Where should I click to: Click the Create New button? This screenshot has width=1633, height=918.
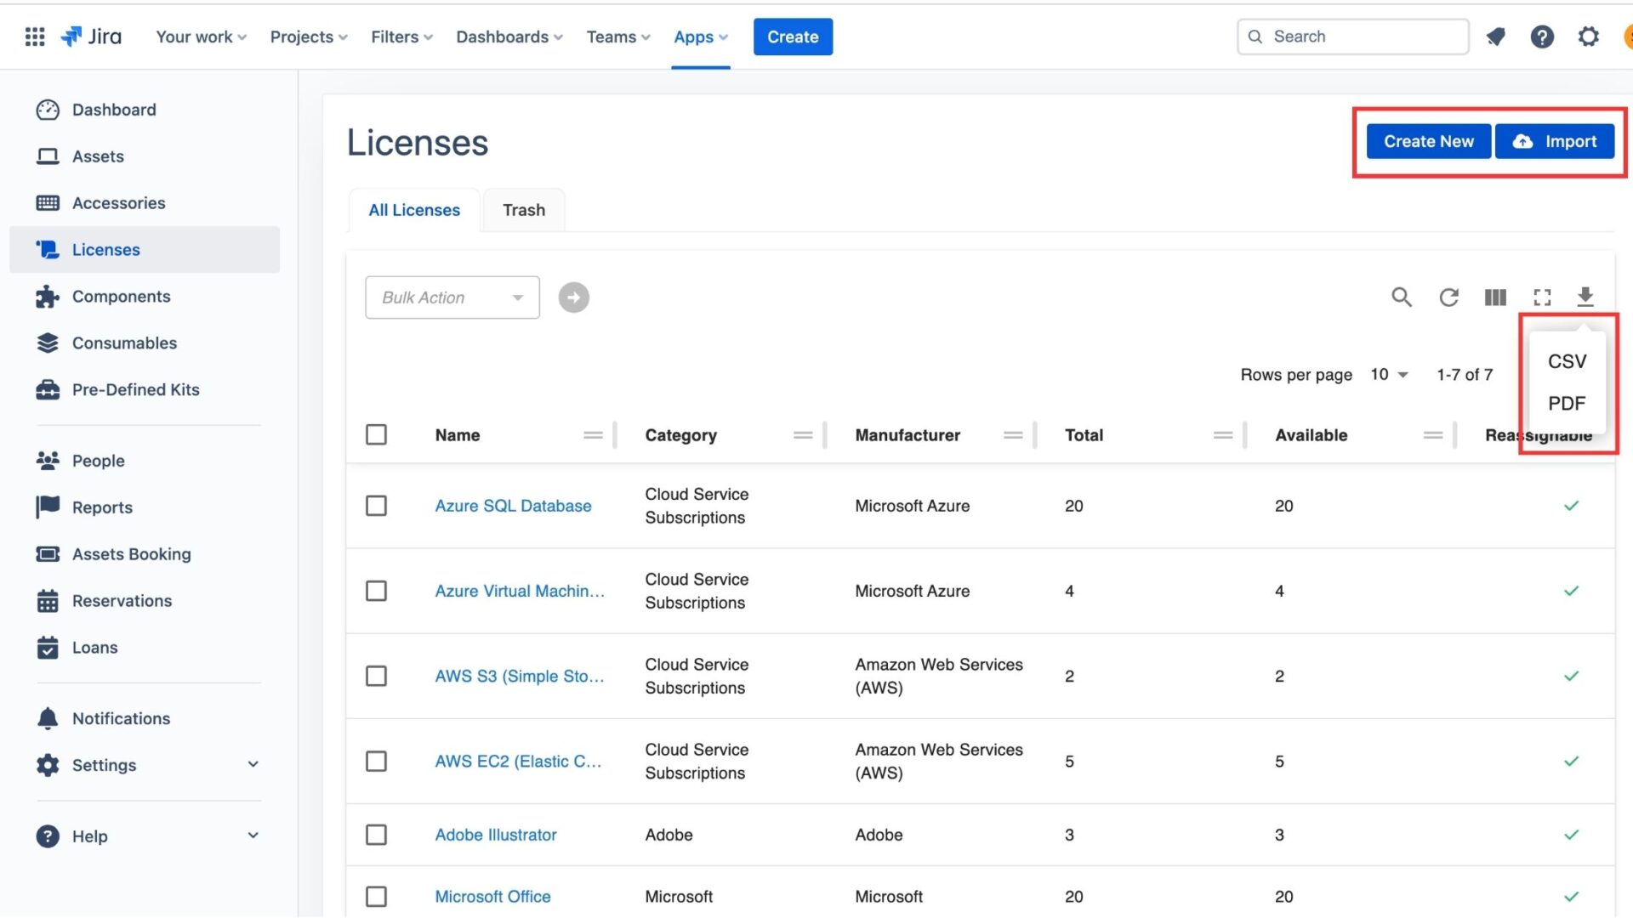point(1429,141)
